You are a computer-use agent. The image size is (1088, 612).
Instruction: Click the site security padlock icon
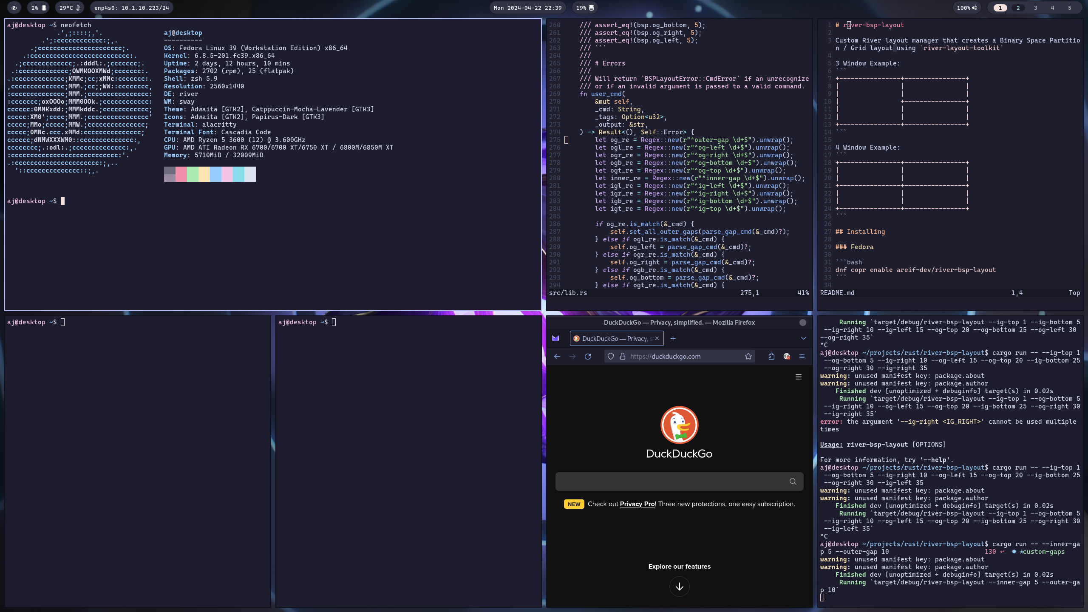[623, 357]
